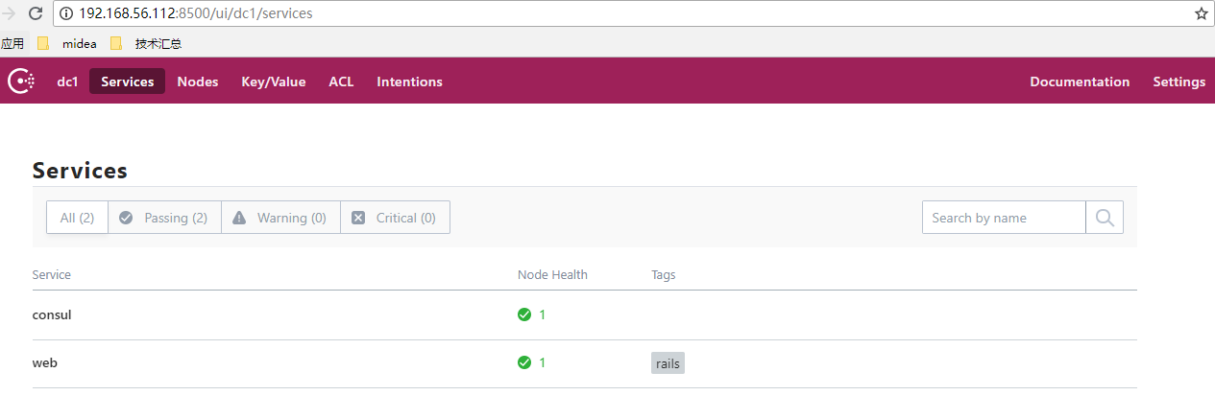Open the Settings page
Viewport: 1215px width, 419px height.
coord(1179,81)
